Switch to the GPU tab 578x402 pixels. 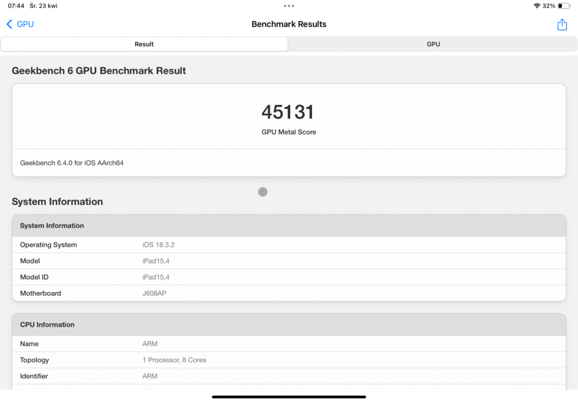point(433,44)
